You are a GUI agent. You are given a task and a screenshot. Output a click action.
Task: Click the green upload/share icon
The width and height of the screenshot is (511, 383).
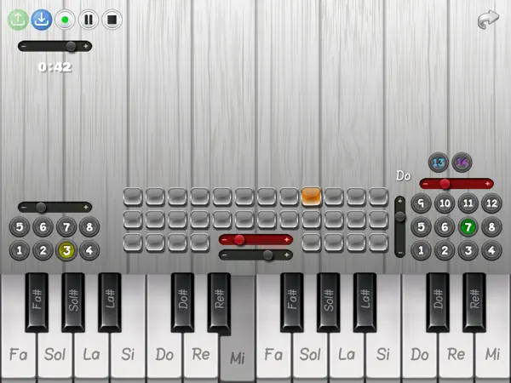(18, 20)
